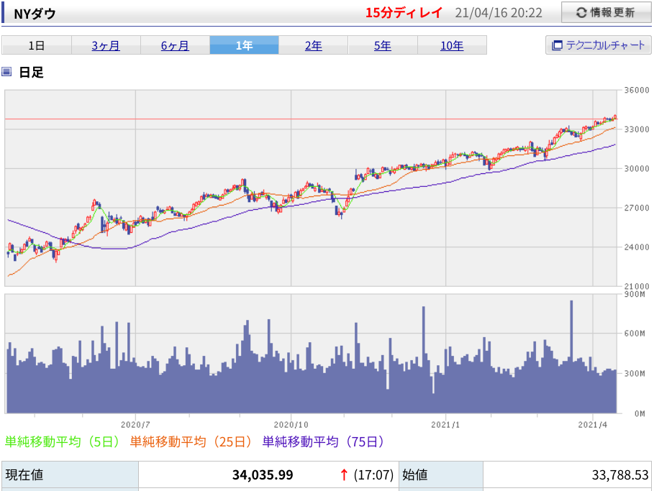Switch to the 5年 period tab
Viewport: 654px width, 491px height.
point(383,45)
